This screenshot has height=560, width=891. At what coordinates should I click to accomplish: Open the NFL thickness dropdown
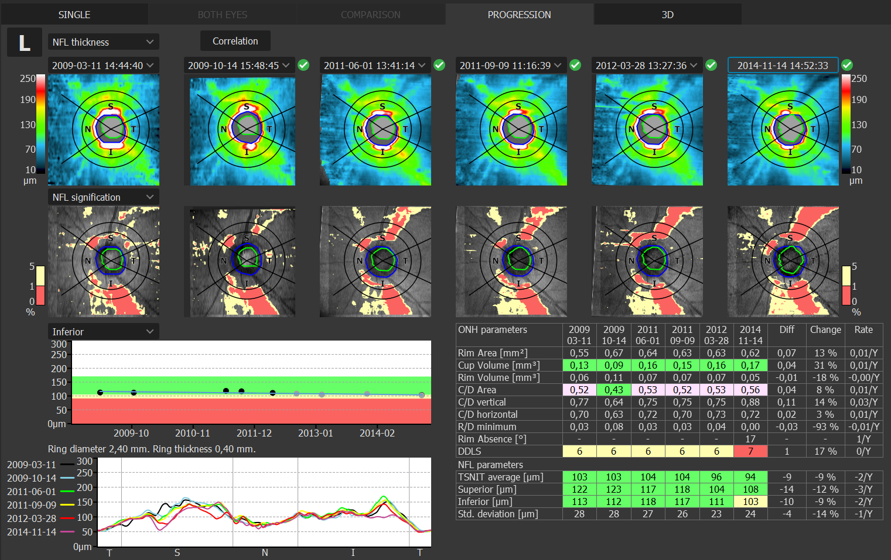pyautogui.click(x=104, y=42)
